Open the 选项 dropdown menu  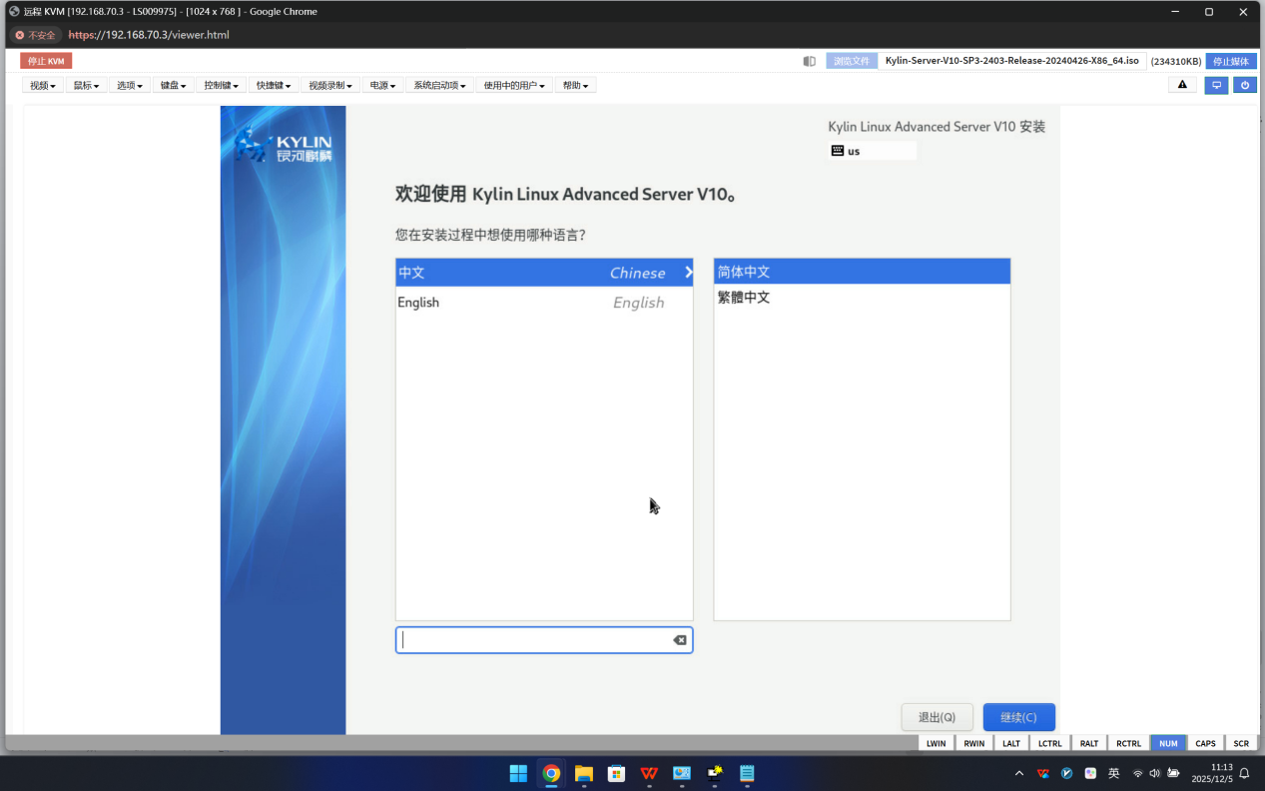tap(129, 86)
